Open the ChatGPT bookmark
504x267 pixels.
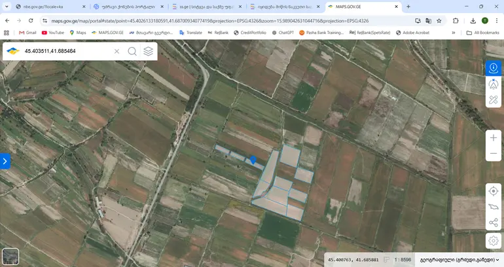283,33
